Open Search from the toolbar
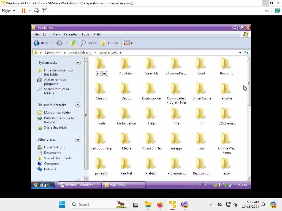 click(89, 43)
